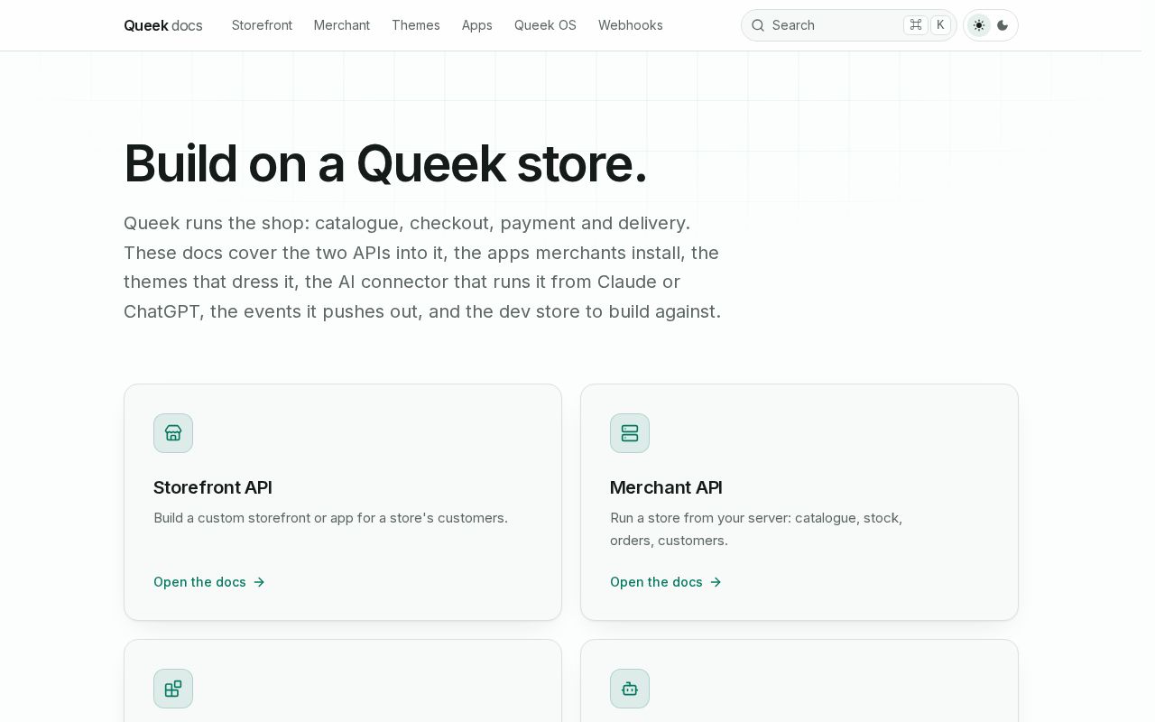Select Apps in the top navigation
Screen dimensions: 1155x722
pyautogui.click(x=477, y=25)
